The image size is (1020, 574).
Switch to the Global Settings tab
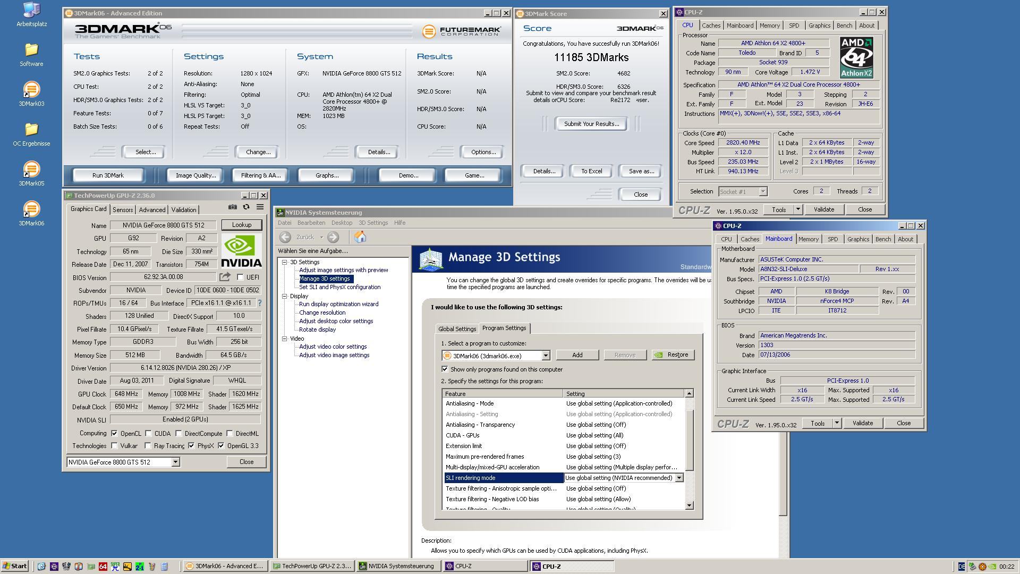click(x=457, y=329)
